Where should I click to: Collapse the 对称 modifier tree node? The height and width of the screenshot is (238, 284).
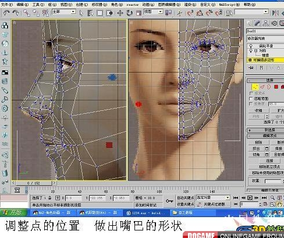[255, 51]
